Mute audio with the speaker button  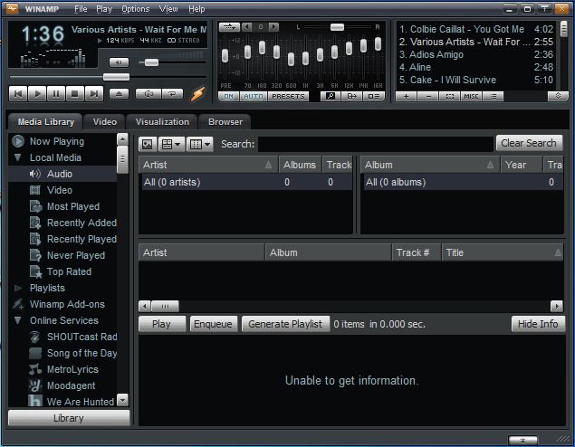tap(120, 62)
